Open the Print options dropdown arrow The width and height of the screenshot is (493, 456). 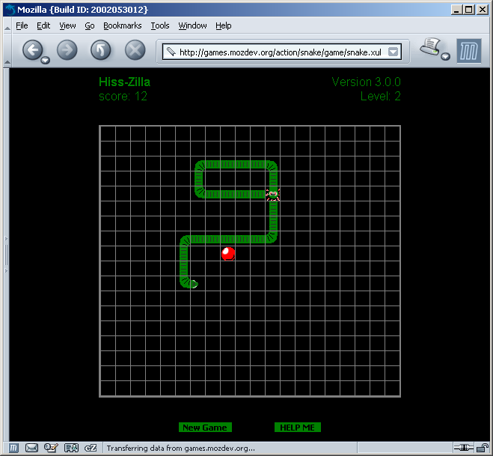pos(445,57)
